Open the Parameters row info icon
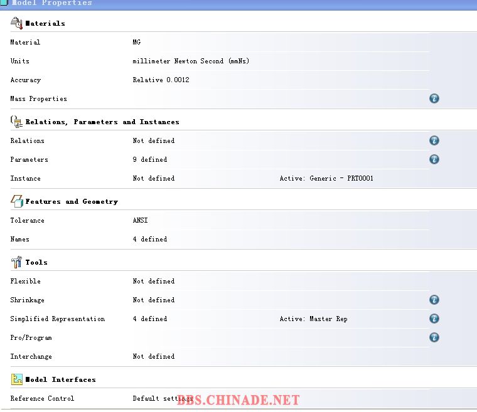 [434, 159]
